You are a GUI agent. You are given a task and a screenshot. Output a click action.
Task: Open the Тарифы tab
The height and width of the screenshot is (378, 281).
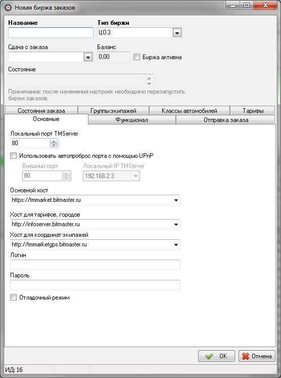pyautogui.click(x=253, y=110)
